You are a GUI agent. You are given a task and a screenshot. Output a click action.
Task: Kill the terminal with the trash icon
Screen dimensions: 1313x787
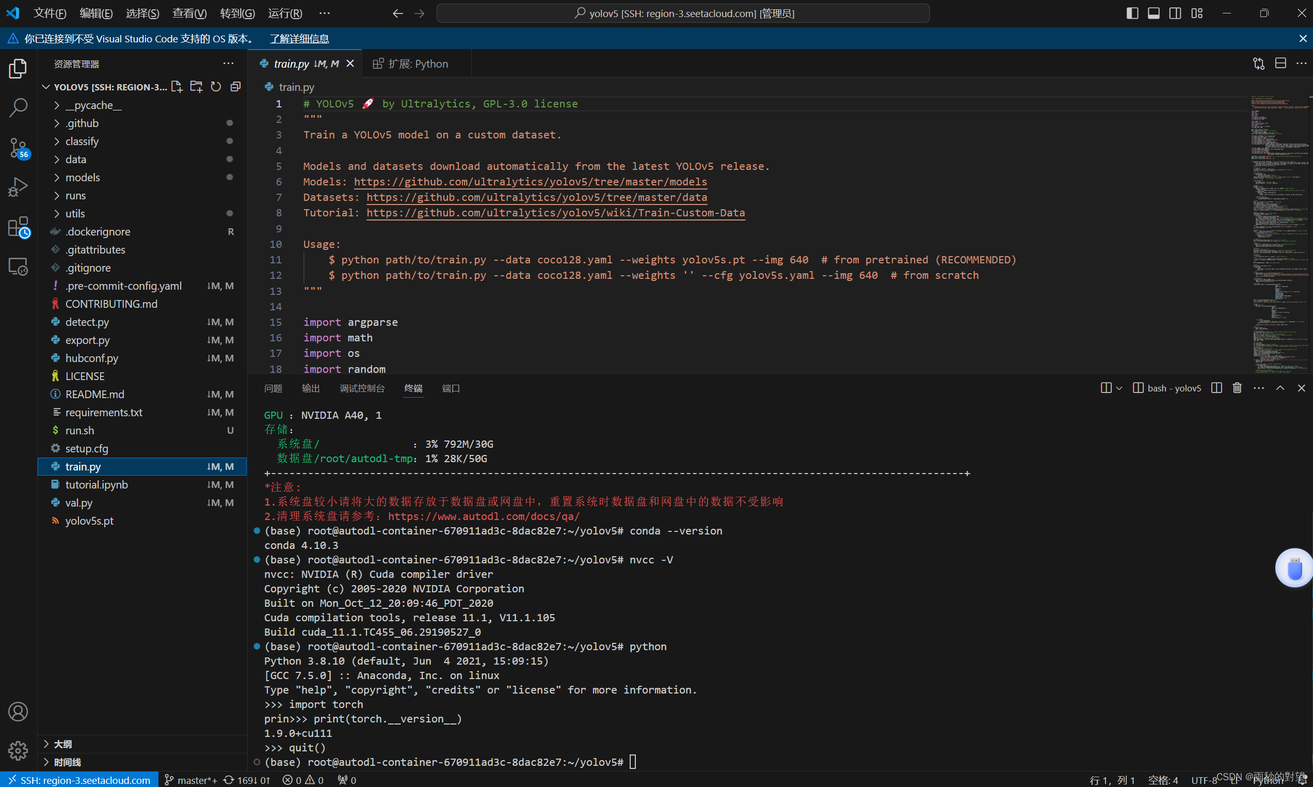(1237, 388)
